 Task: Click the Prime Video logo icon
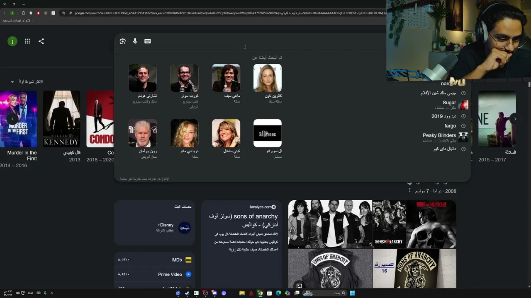[x=188, y=274]
